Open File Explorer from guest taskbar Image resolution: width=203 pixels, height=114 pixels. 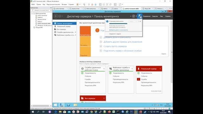click(x=75, y=105)
